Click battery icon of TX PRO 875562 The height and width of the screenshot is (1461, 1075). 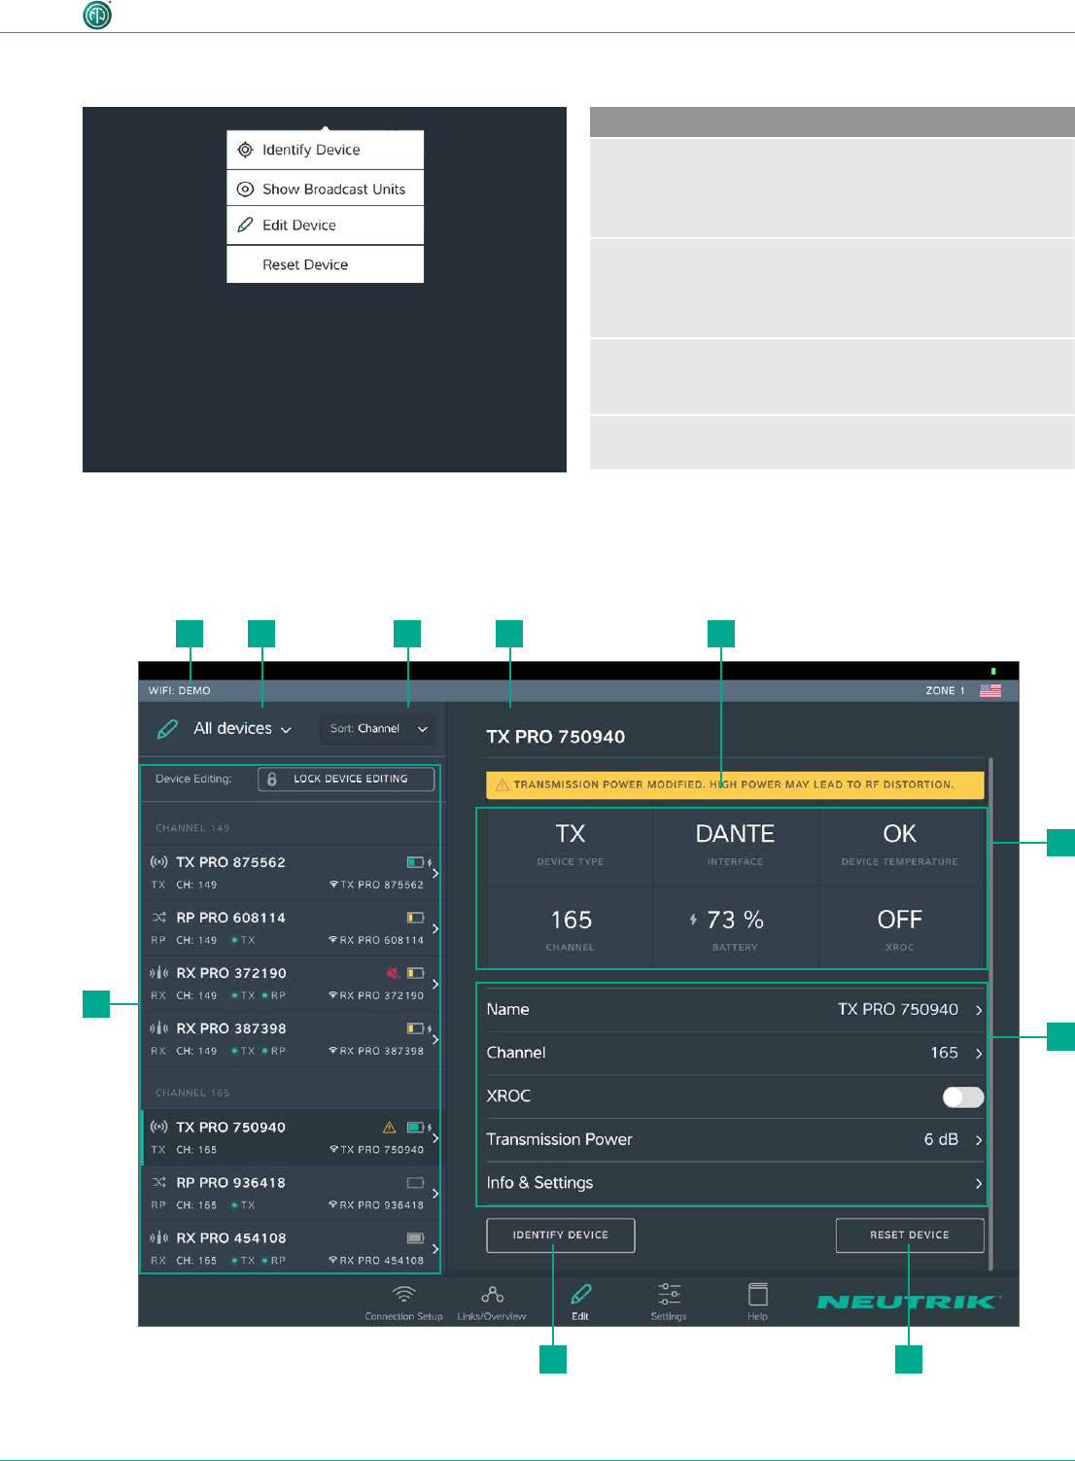pyautogui.click(x=416, y=862)
